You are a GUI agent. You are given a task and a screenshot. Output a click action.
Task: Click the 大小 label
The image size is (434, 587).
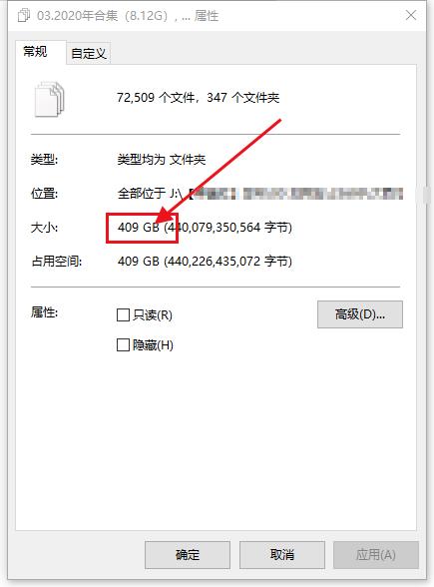(44, 228)
